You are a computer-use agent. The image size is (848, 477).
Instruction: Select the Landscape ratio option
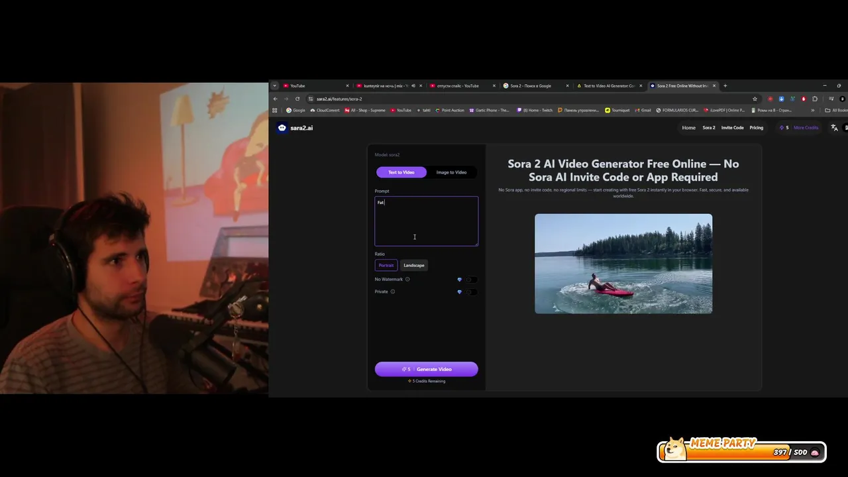pos(414,265)
